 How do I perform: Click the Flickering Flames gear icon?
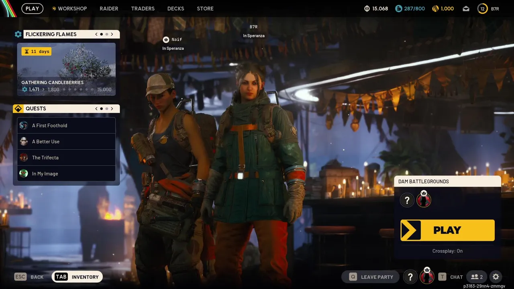coord(18,34)
